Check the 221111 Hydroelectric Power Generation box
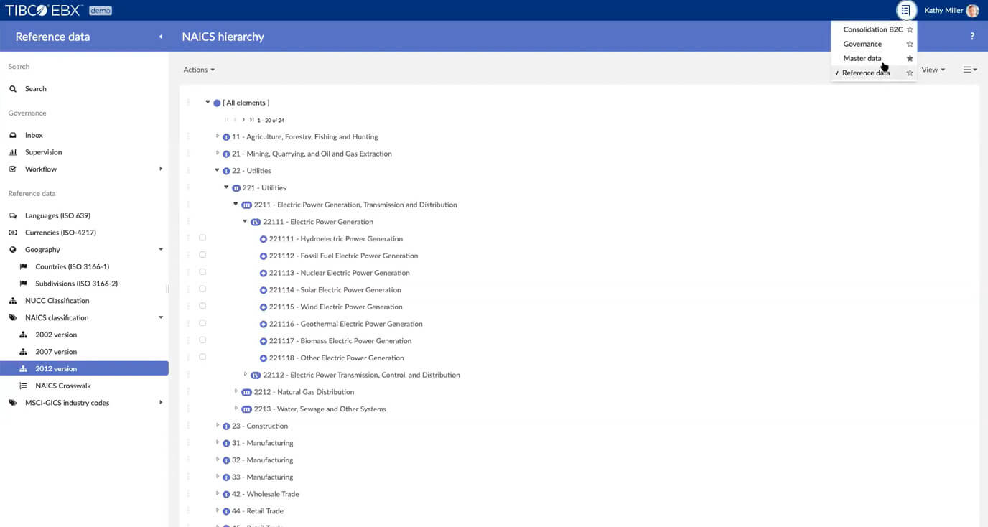Image resolution: width=988 pixels, height=527 pixels. (x=202, y=238)
